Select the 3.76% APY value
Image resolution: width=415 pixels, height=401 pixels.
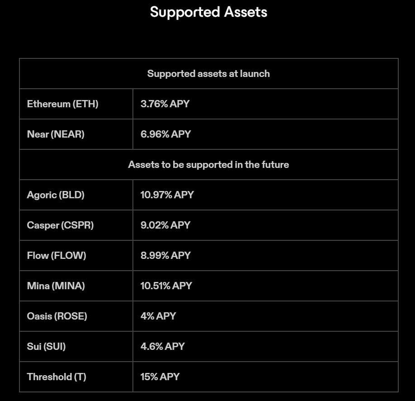coord(165,104)
